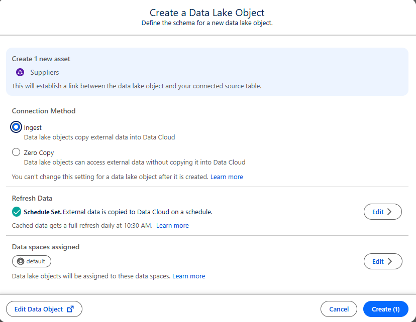The image size is (416, 322).
Task: Choose the Zero Copy option label
Action: [39, 153]
